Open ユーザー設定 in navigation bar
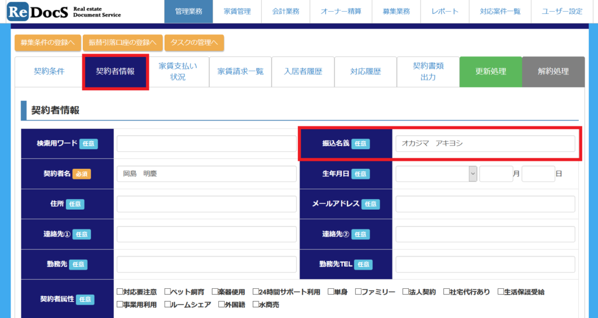This screenshot has height=318, width=598. [x=562, y=12]
